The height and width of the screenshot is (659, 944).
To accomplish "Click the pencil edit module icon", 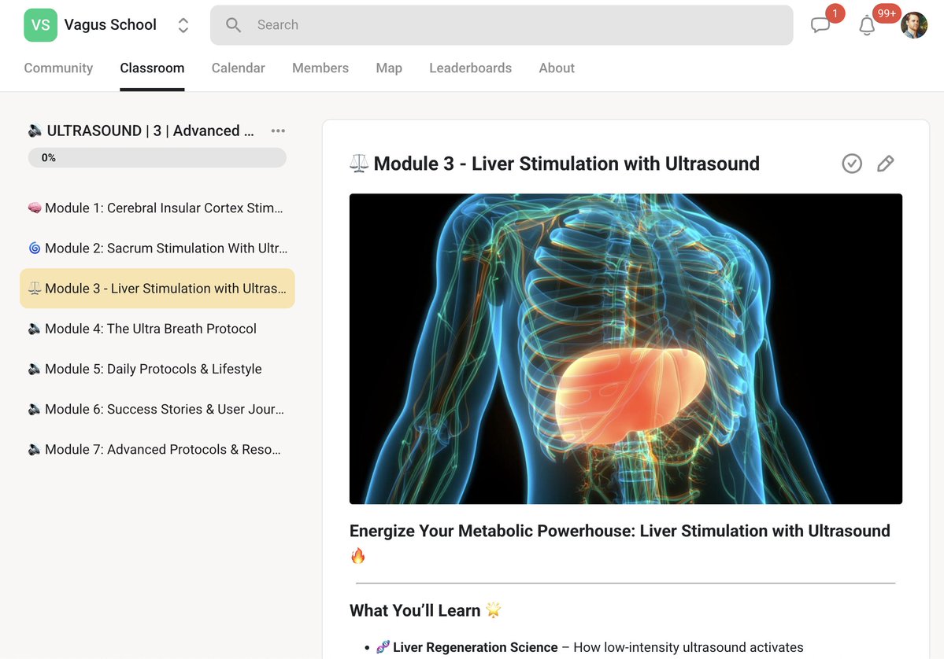I will [885, 164].
